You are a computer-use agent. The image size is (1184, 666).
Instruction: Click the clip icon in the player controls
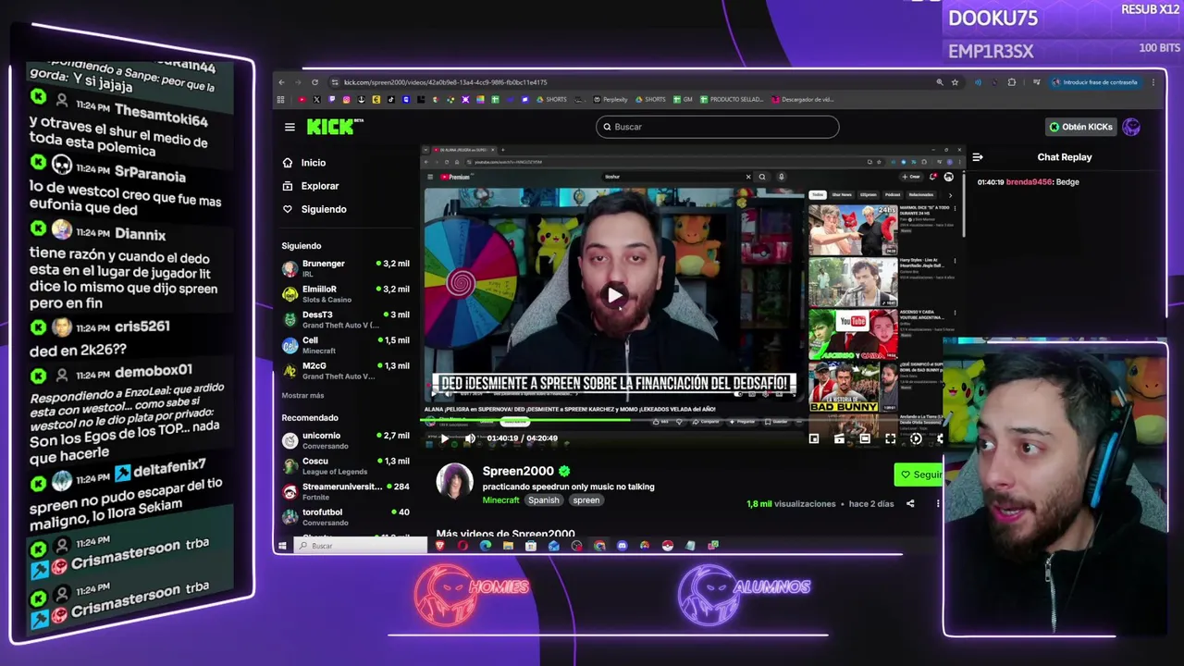point(839,439)
